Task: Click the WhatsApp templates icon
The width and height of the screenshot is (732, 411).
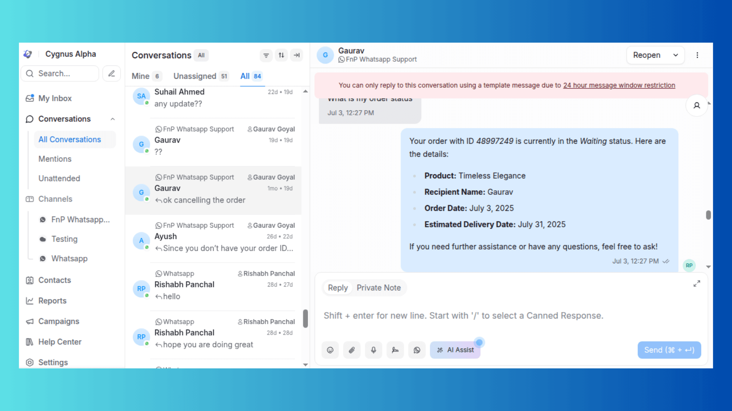Action: coord(417,350)
